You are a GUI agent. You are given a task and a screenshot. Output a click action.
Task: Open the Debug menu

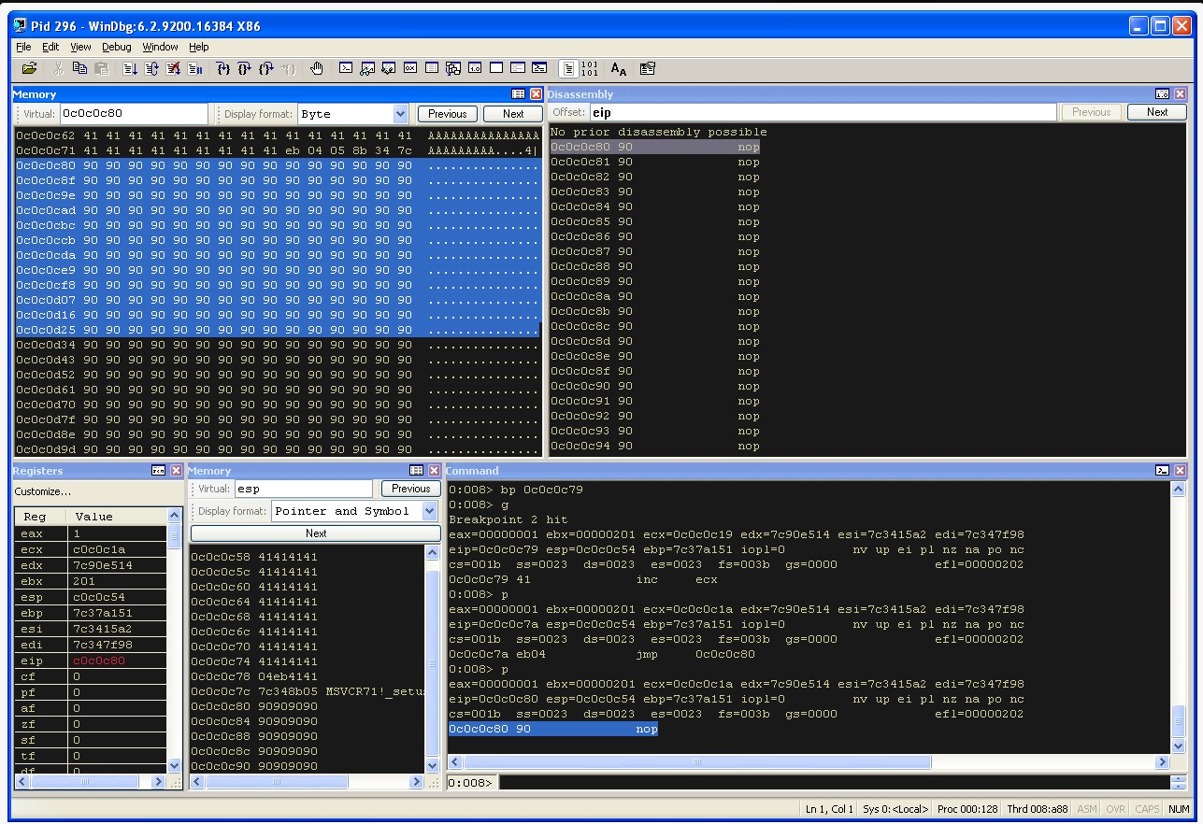tap(117, 47)
